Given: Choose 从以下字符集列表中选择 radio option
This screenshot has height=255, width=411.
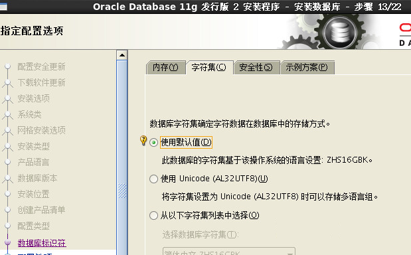Looking at the screenshot, I should (153, 216).
